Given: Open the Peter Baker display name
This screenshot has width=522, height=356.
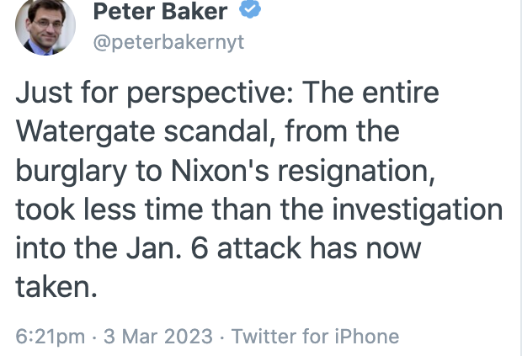Looking at the screenshot, I should (160, 12).
